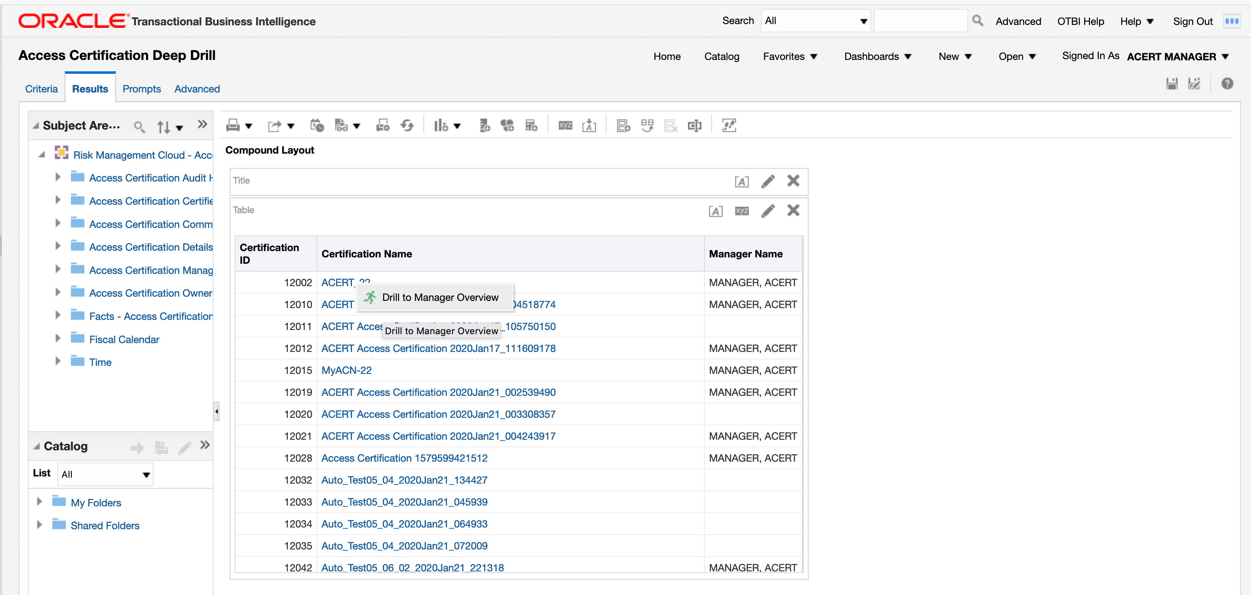Select the Results tab
The image size is (1251, 595).
coord(90,89)
